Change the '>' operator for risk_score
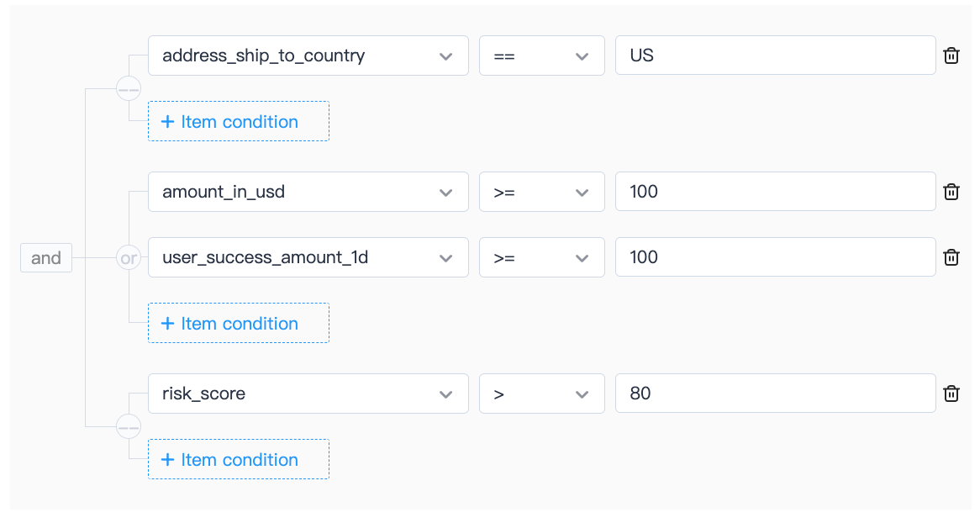This screenshot has height=523, width=980. 541,394
